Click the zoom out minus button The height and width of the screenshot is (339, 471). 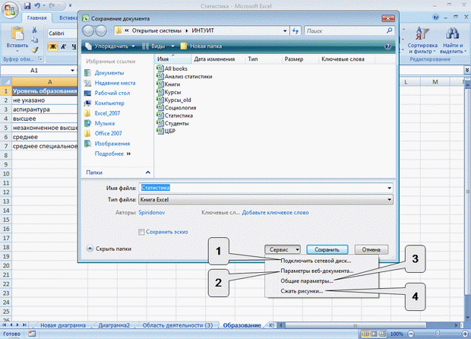tap(411, 334)
